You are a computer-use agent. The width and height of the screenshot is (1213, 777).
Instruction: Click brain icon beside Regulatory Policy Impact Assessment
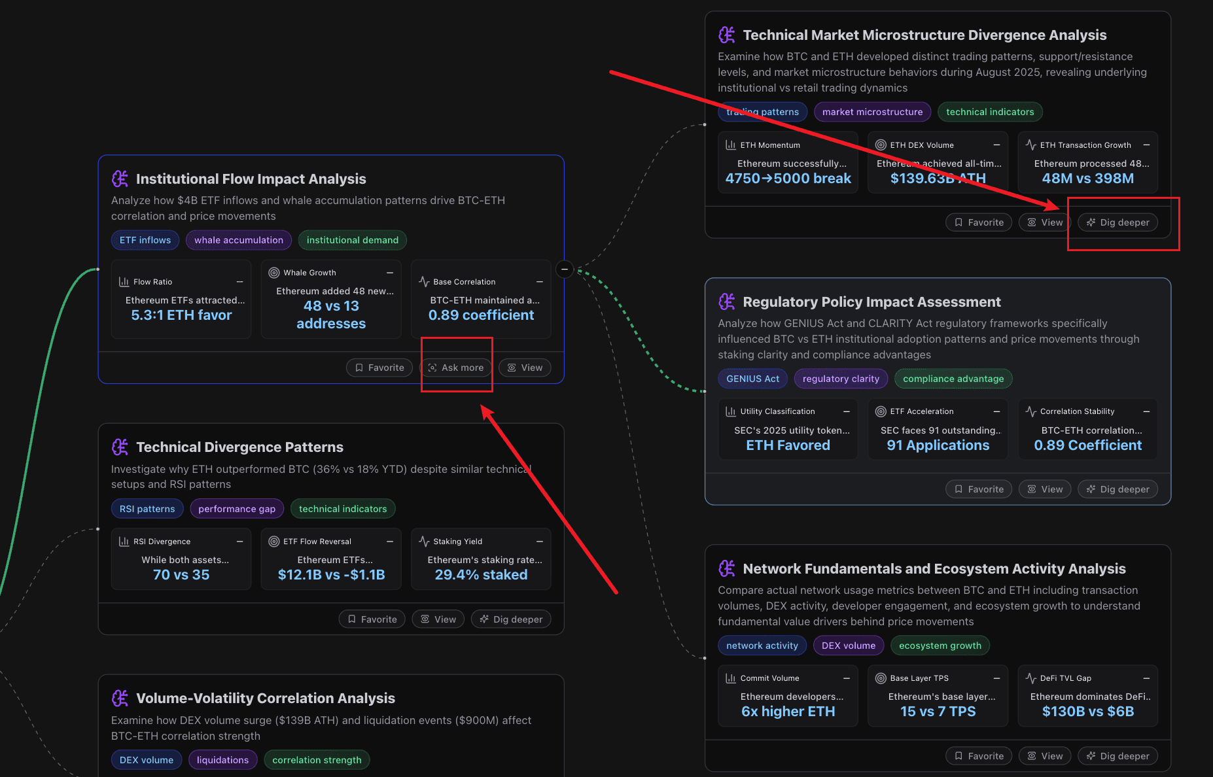pyautogui.click(x=727, y=302)
